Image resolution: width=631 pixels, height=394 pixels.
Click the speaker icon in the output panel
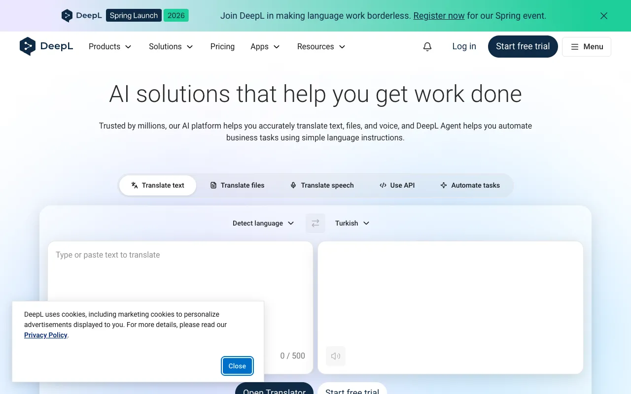[335, 356]
